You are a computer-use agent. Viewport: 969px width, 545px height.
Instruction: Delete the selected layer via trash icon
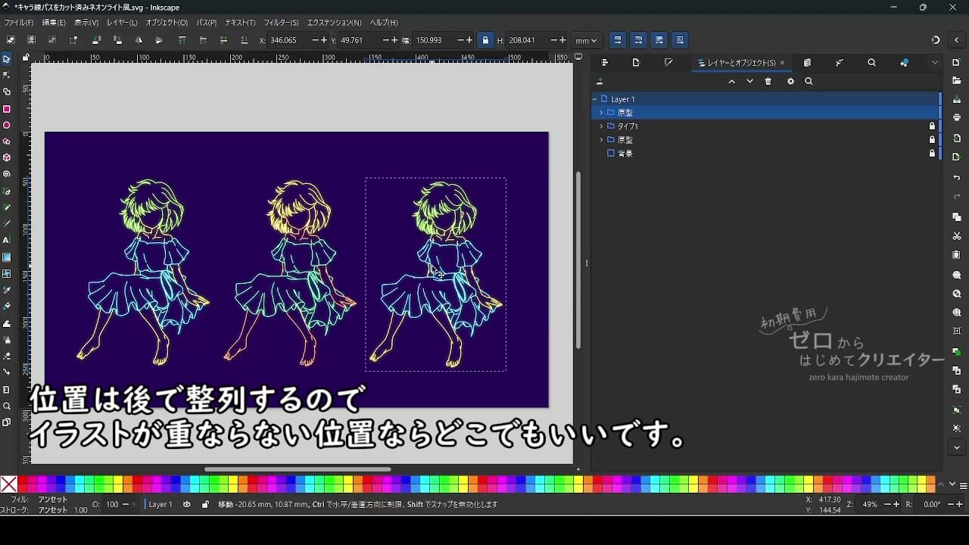(x=768, y=82)
